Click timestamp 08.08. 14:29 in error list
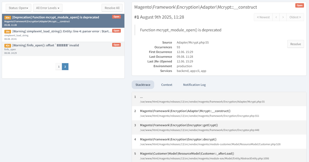 tap(11, 53)
